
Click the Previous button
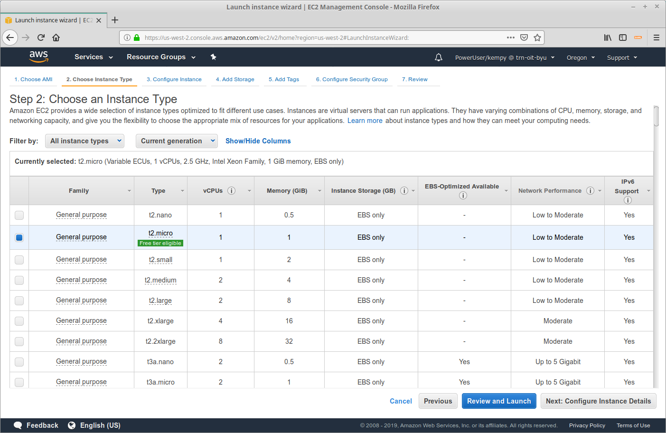pyautogui.click(x=438, y=401)
